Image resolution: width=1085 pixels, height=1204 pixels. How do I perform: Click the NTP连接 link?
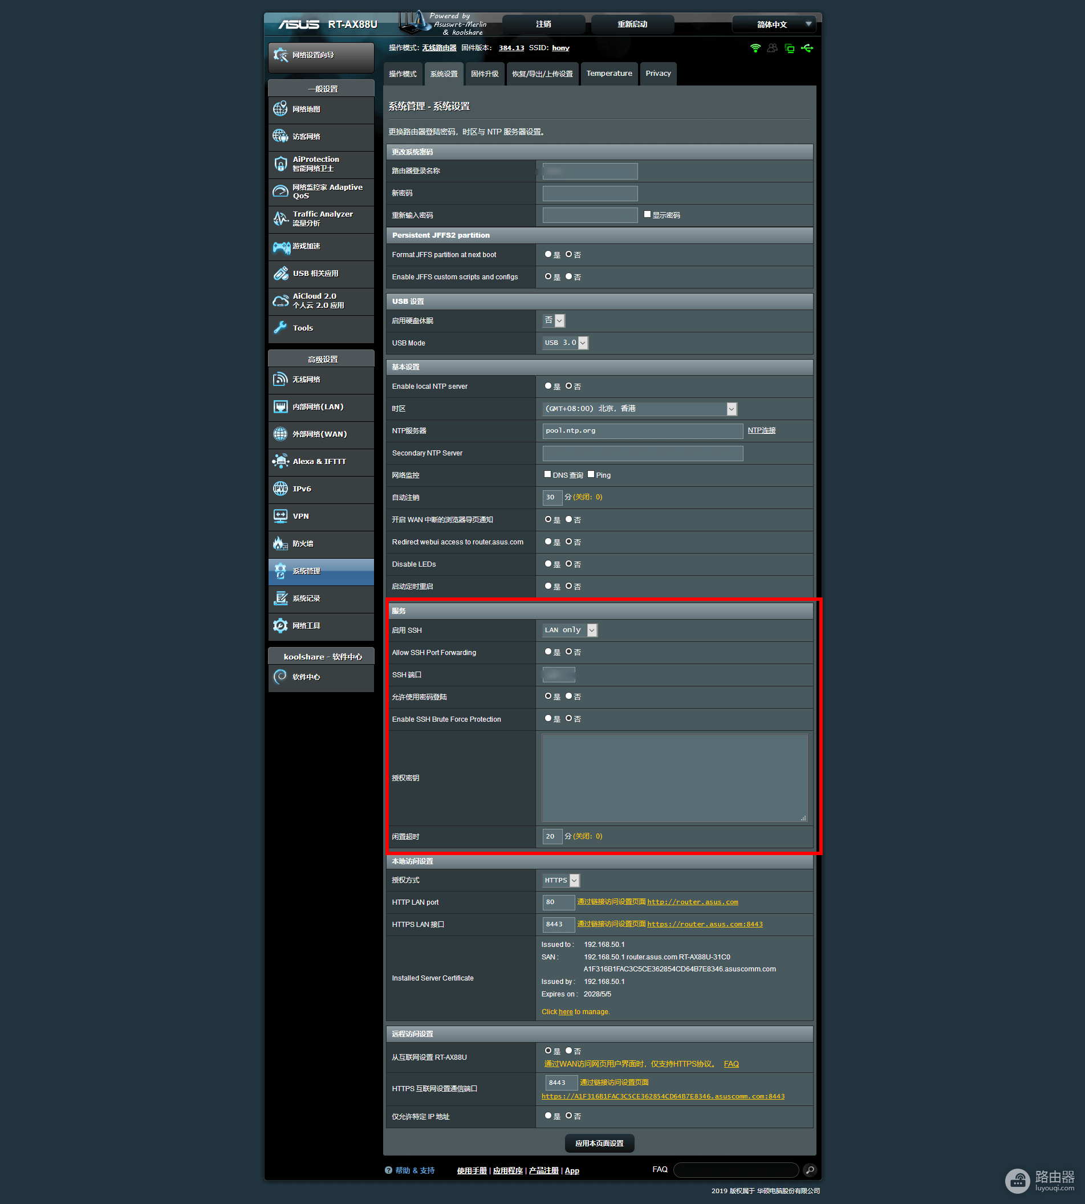pos(761,430)
